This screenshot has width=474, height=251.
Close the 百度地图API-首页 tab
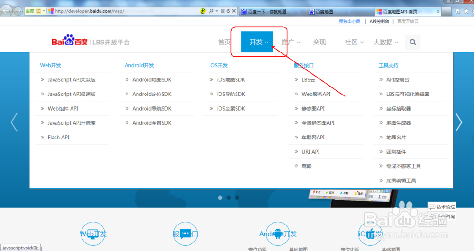point(438,11)
